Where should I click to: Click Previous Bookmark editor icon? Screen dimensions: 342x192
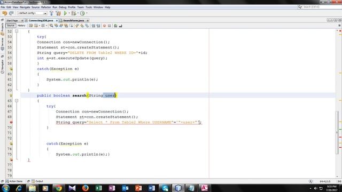click(77, 26)
